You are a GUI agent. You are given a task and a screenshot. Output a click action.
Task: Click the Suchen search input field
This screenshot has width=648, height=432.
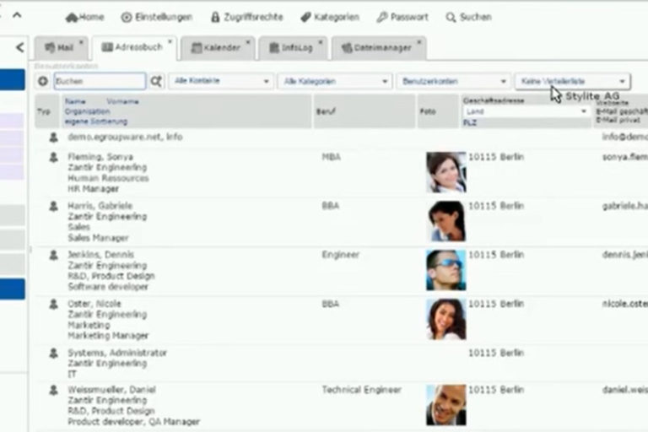tap(100, 81)
